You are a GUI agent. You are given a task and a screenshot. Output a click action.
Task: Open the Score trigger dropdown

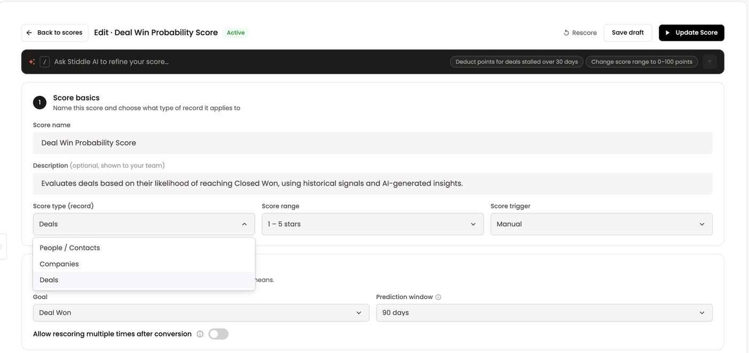click(x=601, y=224)
